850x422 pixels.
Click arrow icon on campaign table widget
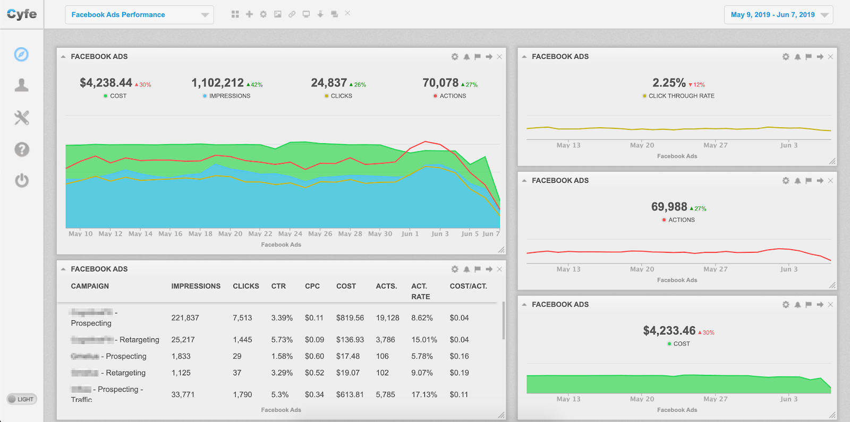[489, 269]
